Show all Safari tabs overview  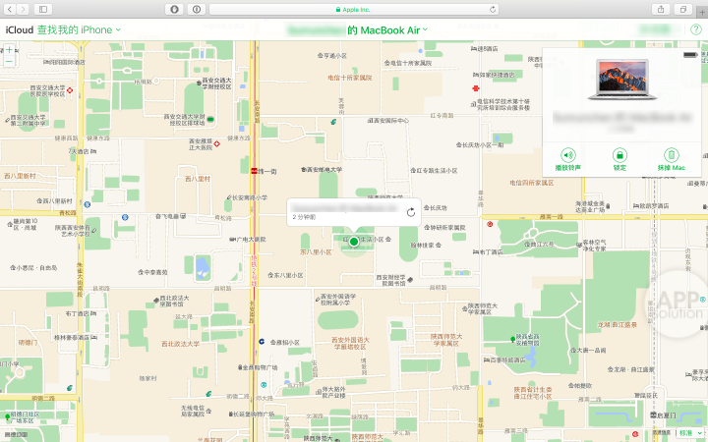[682, 9]
